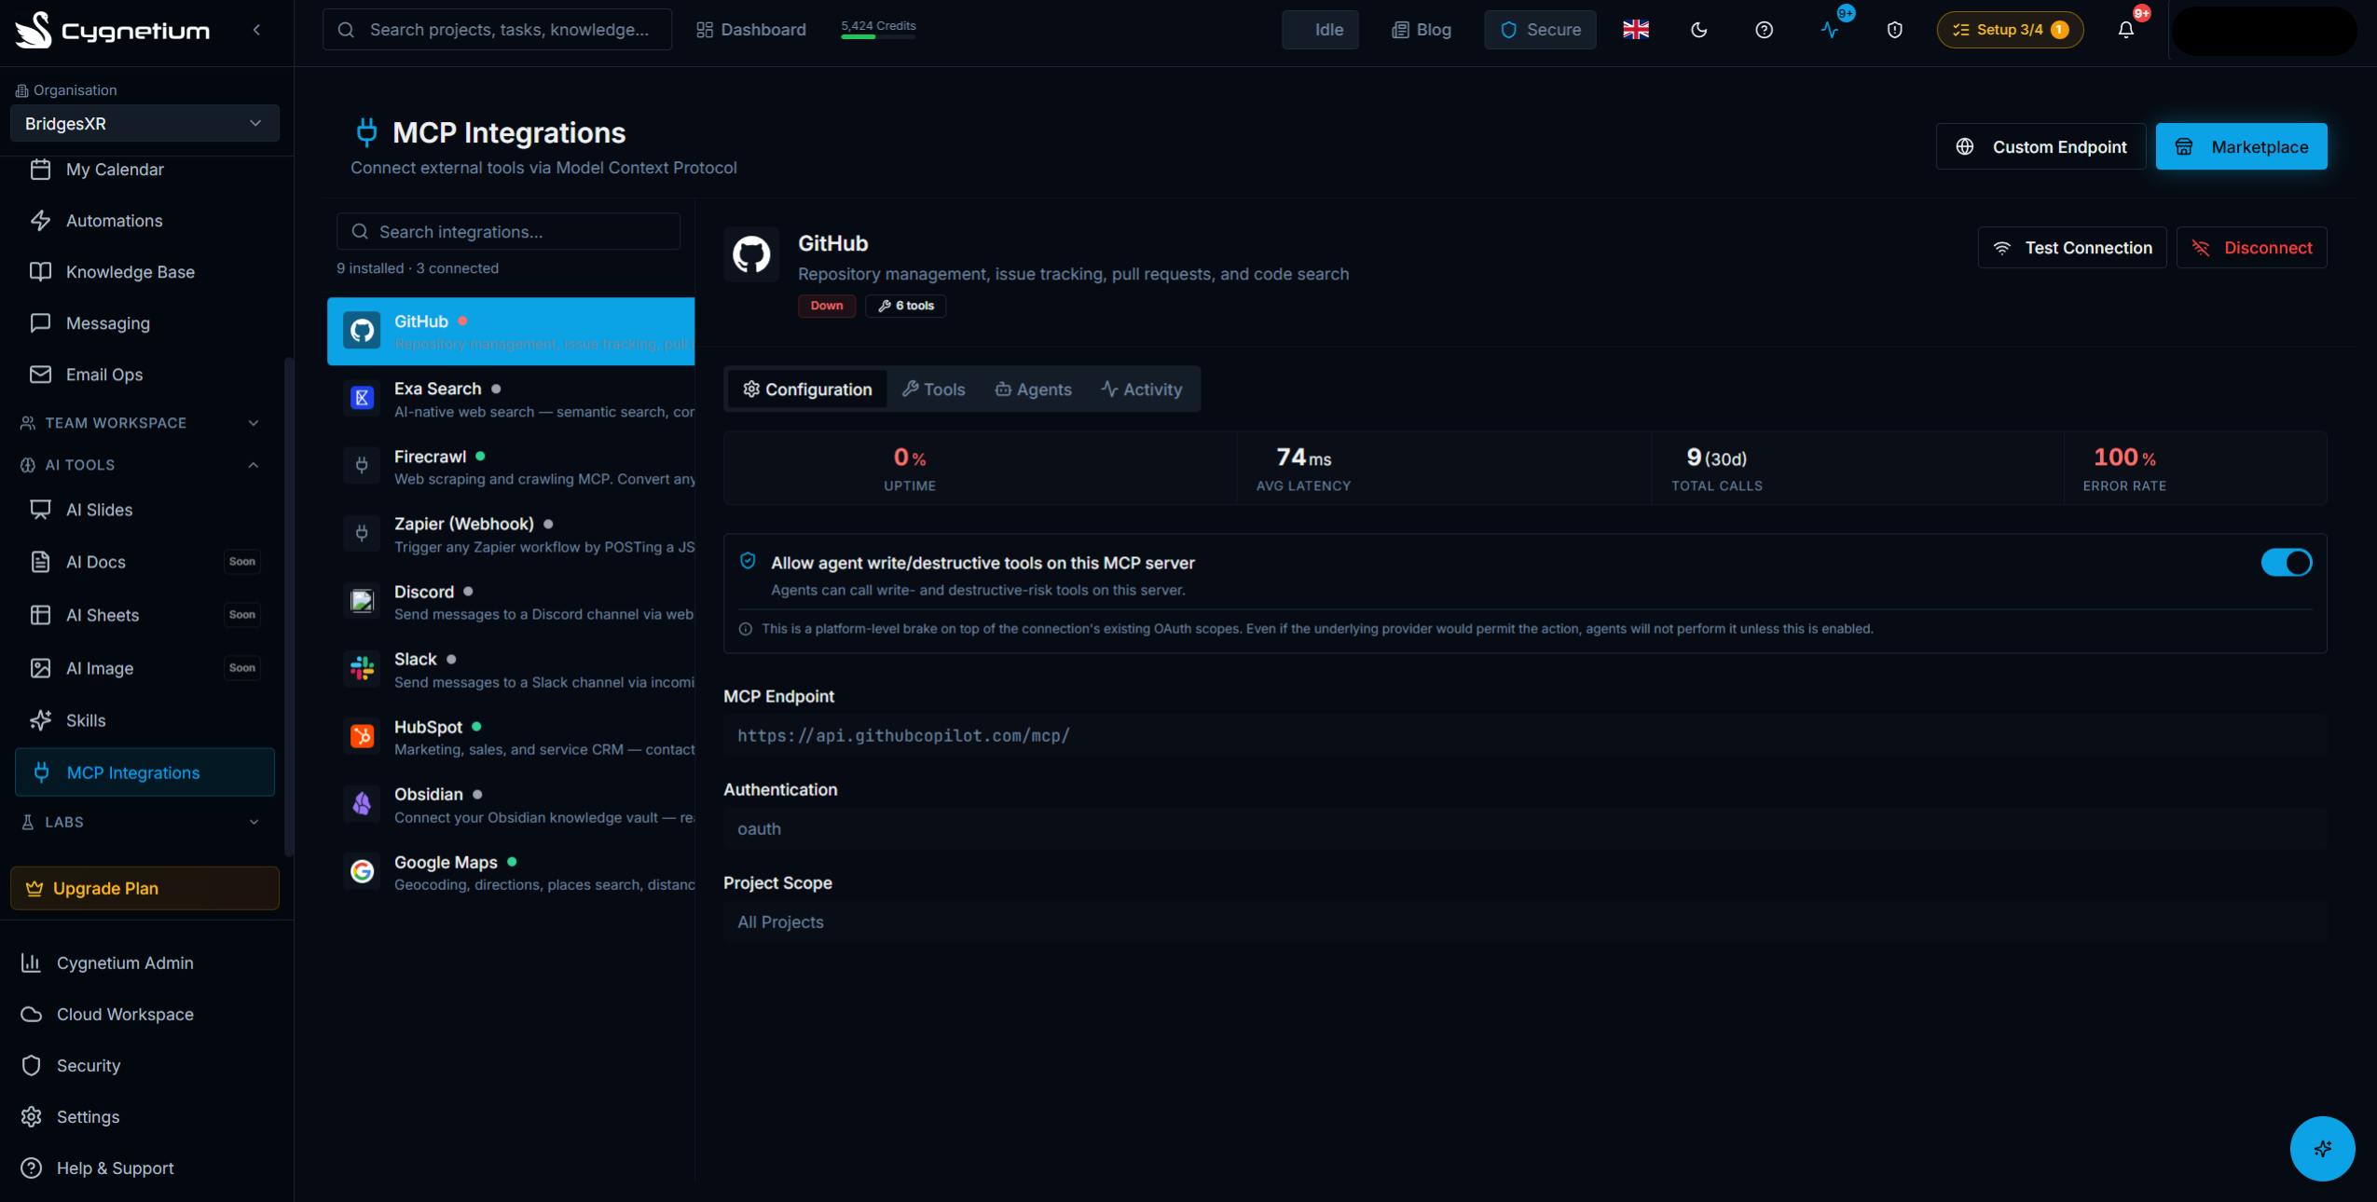Focus the Search integrations field
Screen dimensions: 2377x1202
click(x=508, y=231)
